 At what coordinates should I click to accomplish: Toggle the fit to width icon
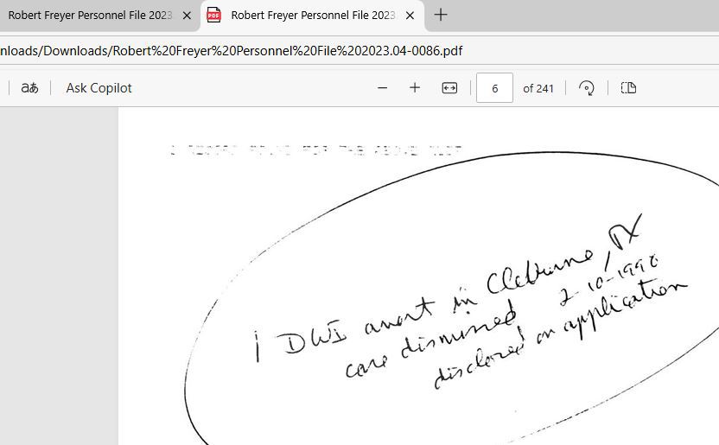(449, 88)
